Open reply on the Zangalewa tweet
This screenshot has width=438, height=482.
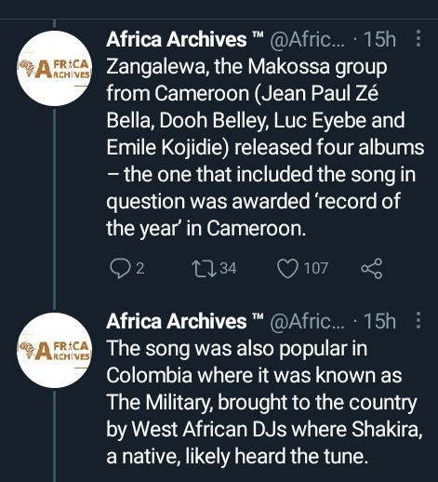coord(120,268)
